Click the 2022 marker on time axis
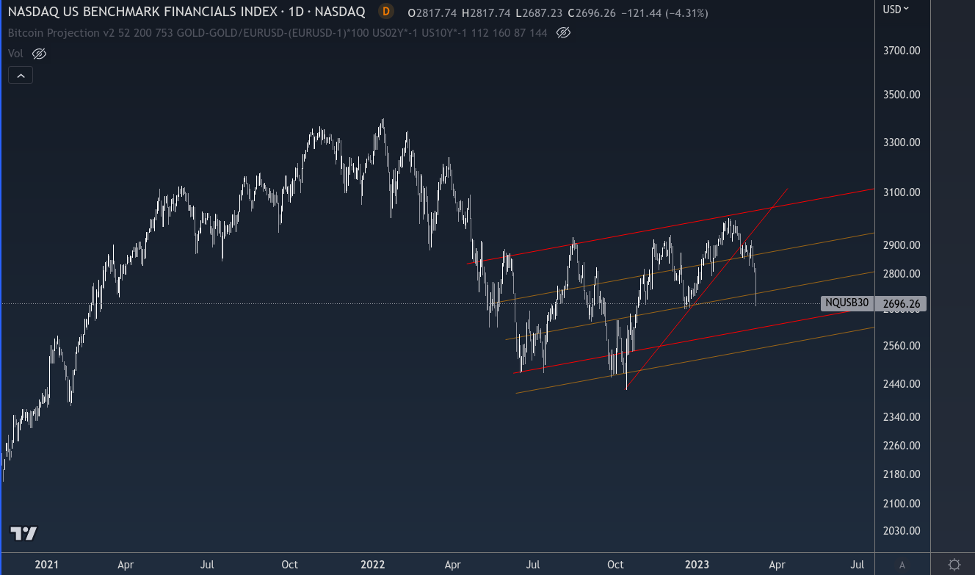The image size is (975, 575). click(372, 564)
